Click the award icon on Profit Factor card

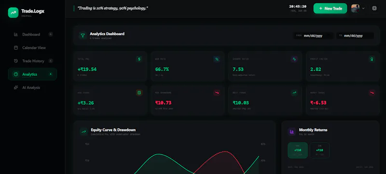(x=372, y=59)
